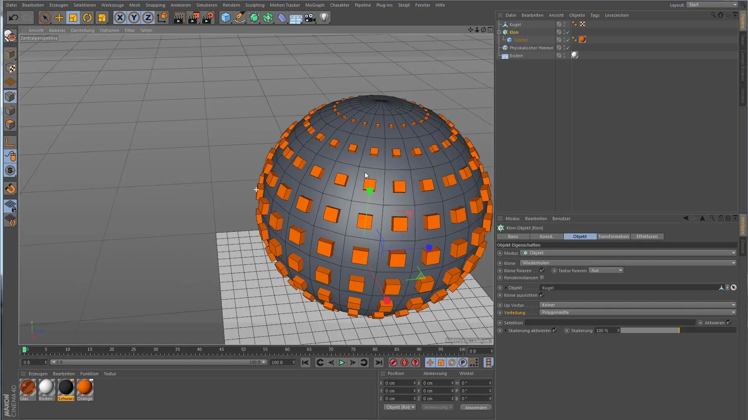
Task: Activate the Rotate tool
Action: coord(87,17)
